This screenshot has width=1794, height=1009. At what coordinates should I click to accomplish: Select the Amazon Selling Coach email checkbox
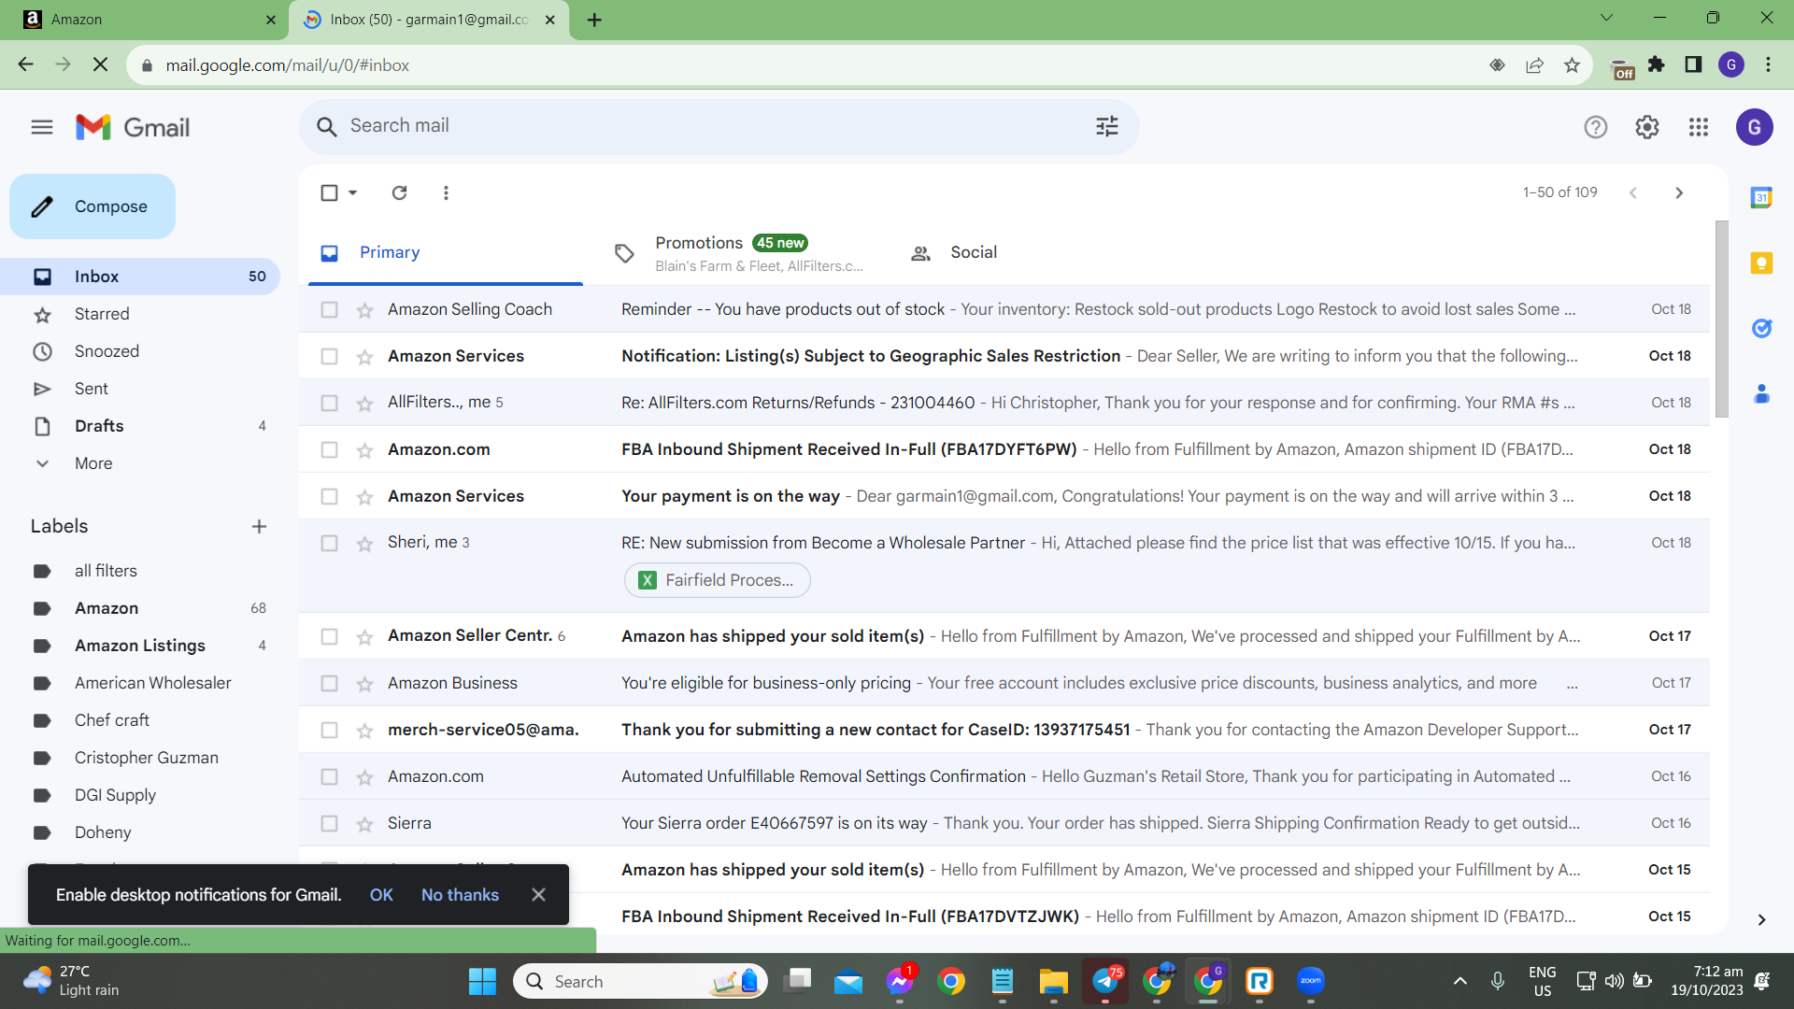click(x=329, y=310)
